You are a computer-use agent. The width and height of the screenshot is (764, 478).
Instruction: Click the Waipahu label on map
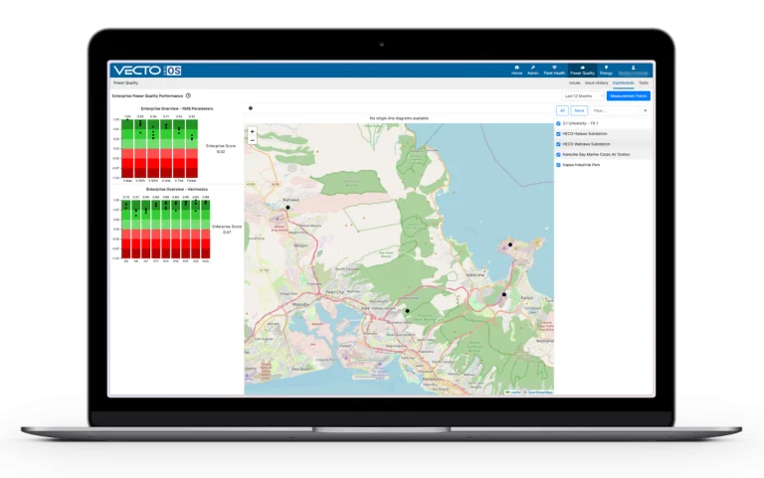coord(300,304)
